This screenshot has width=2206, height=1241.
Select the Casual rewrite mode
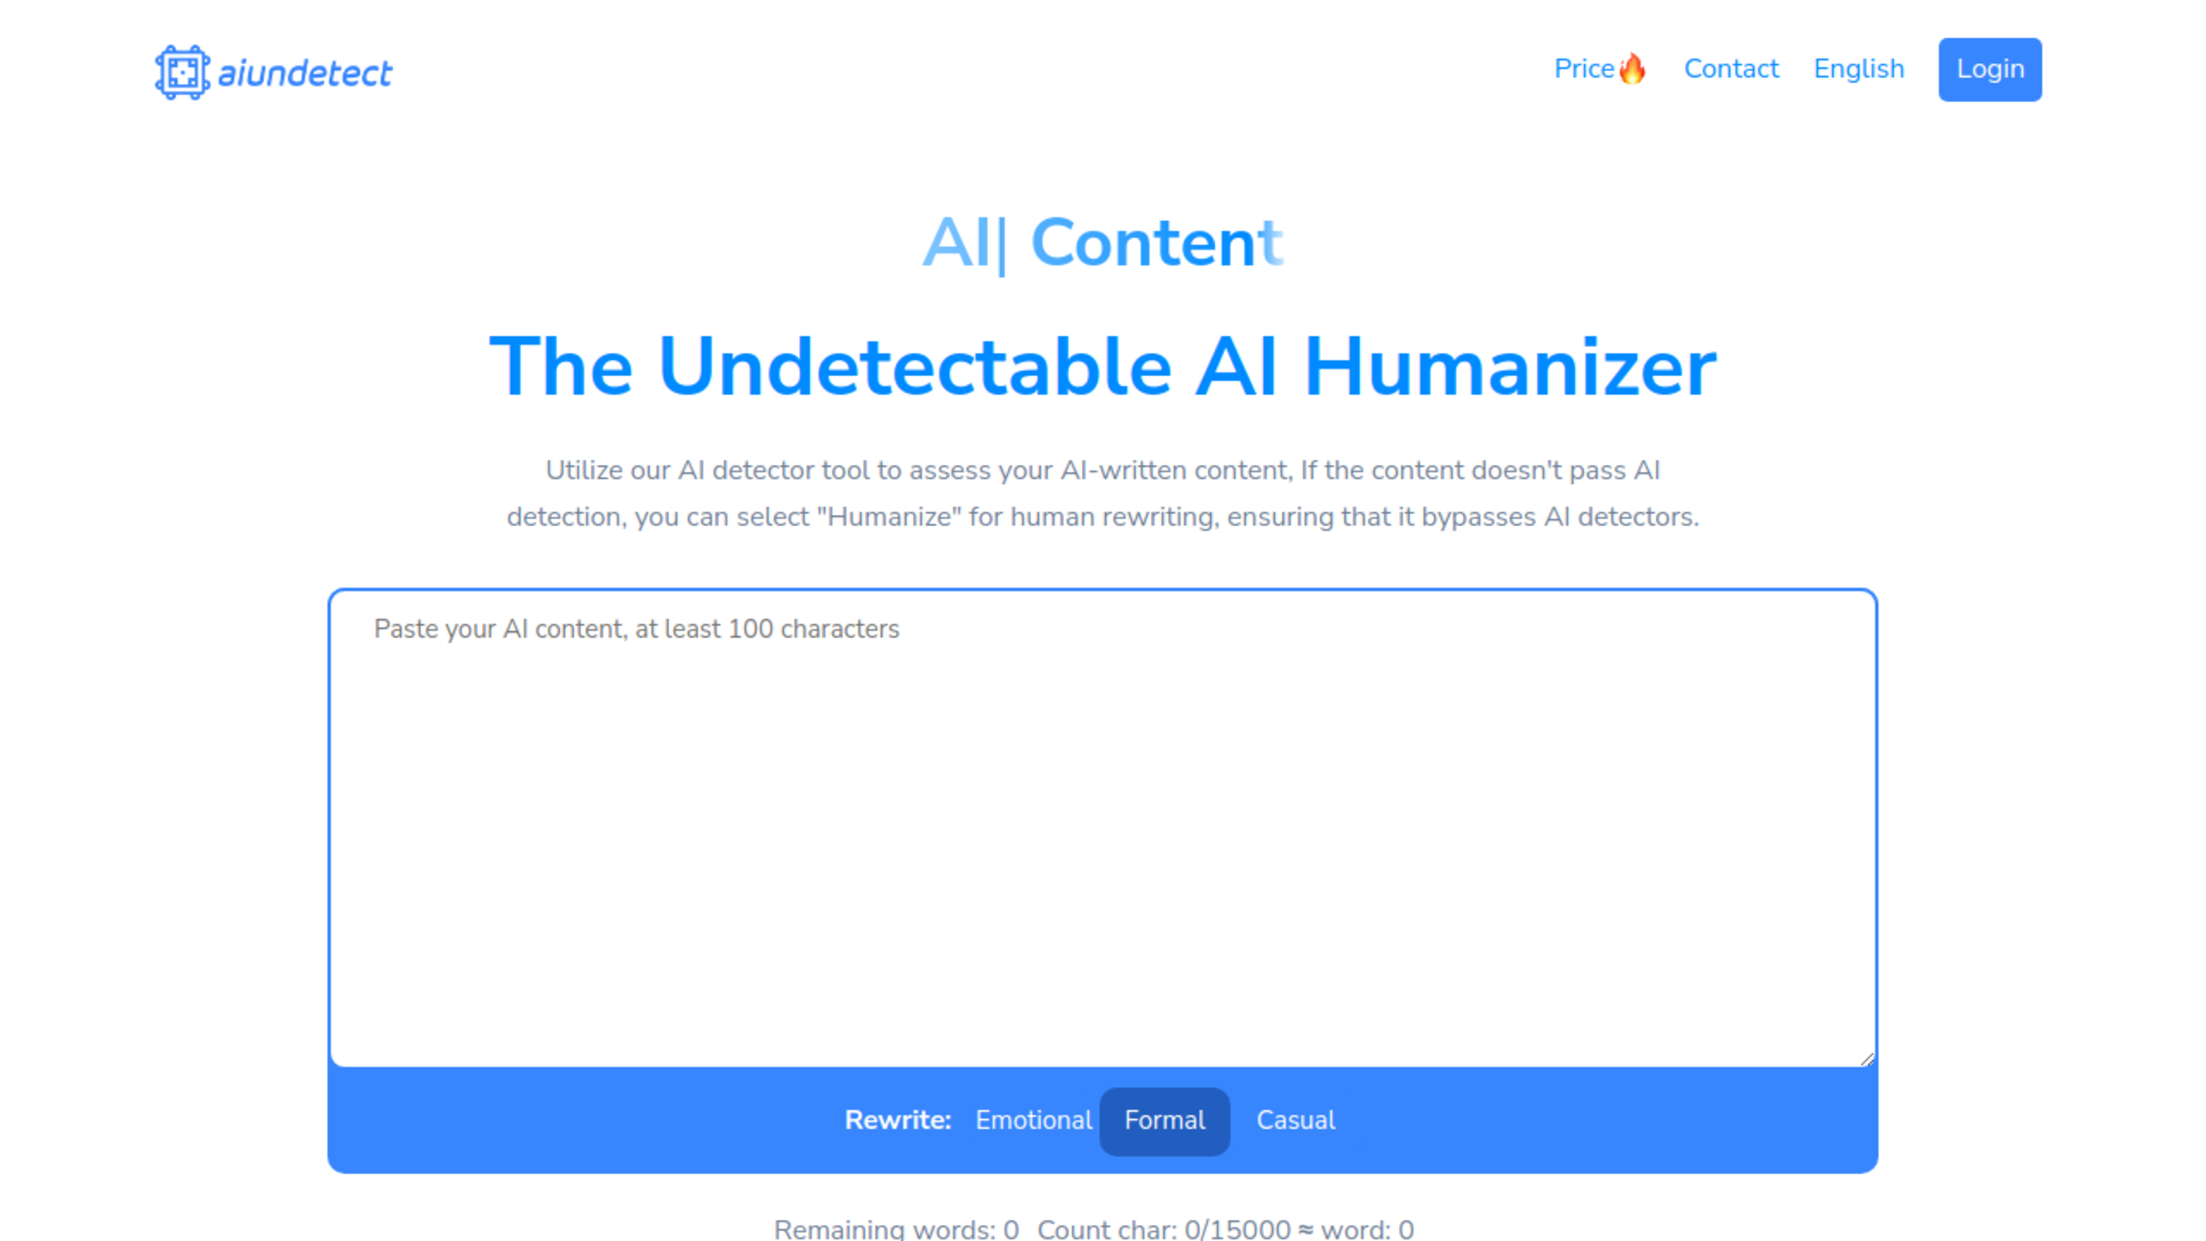[1295, 1120]
